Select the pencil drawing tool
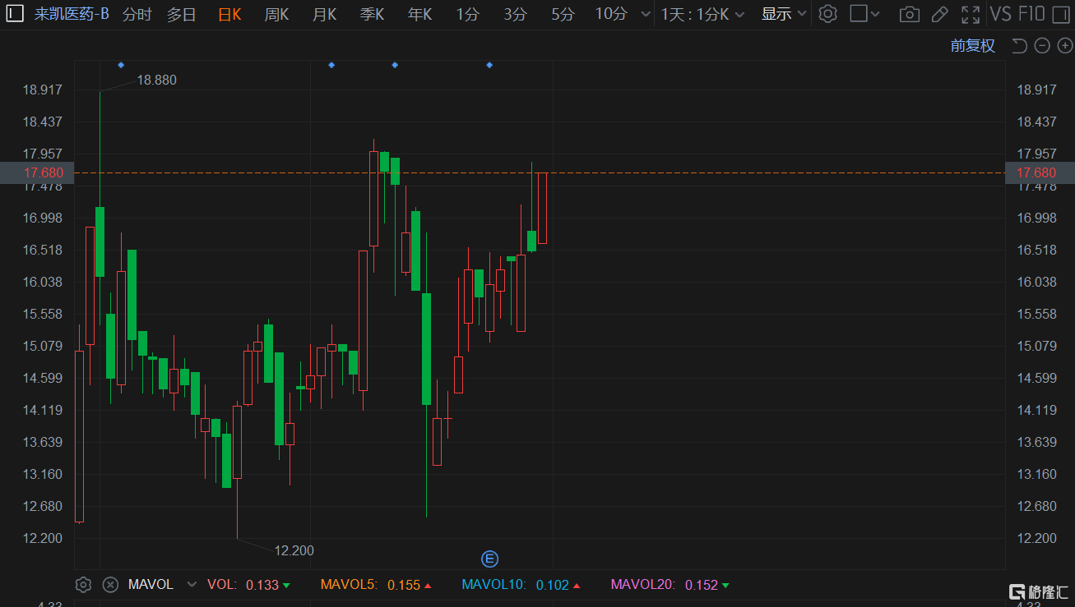This screenshot has width=1075, height=607. [x=939, y=14]
